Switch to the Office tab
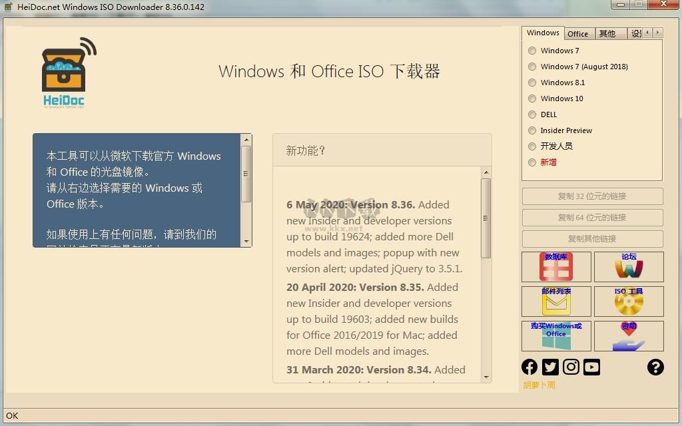Image resolution: width=682 pixels, height=426 pixels. (x=578, y=34)
